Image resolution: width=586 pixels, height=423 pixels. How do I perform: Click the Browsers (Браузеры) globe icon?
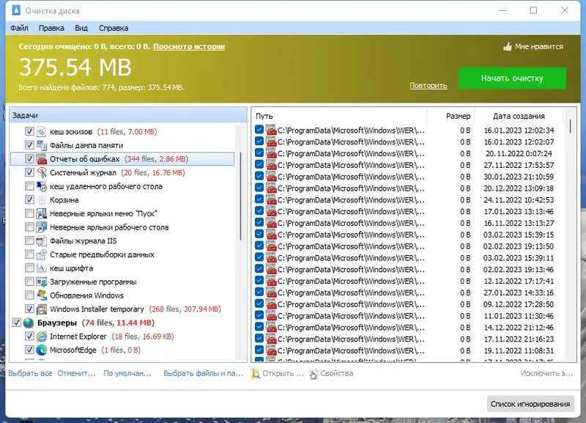pos(29,323)
